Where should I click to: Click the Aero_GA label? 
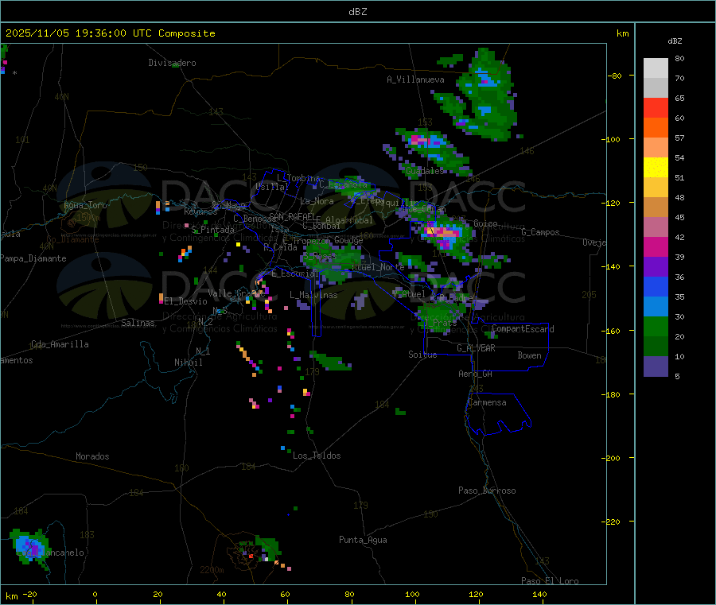click(476, 374)
